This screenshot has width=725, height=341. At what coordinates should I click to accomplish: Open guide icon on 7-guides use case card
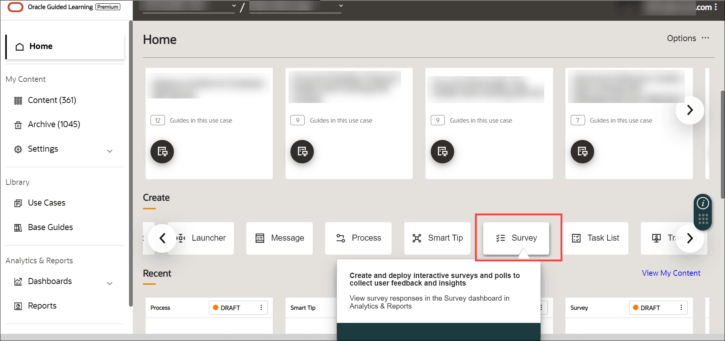(582, 152)
